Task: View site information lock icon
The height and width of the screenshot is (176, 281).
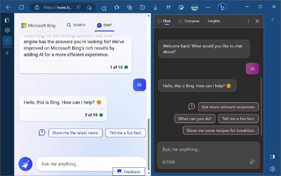Action: pyautogui.click(x=37, y=7)
